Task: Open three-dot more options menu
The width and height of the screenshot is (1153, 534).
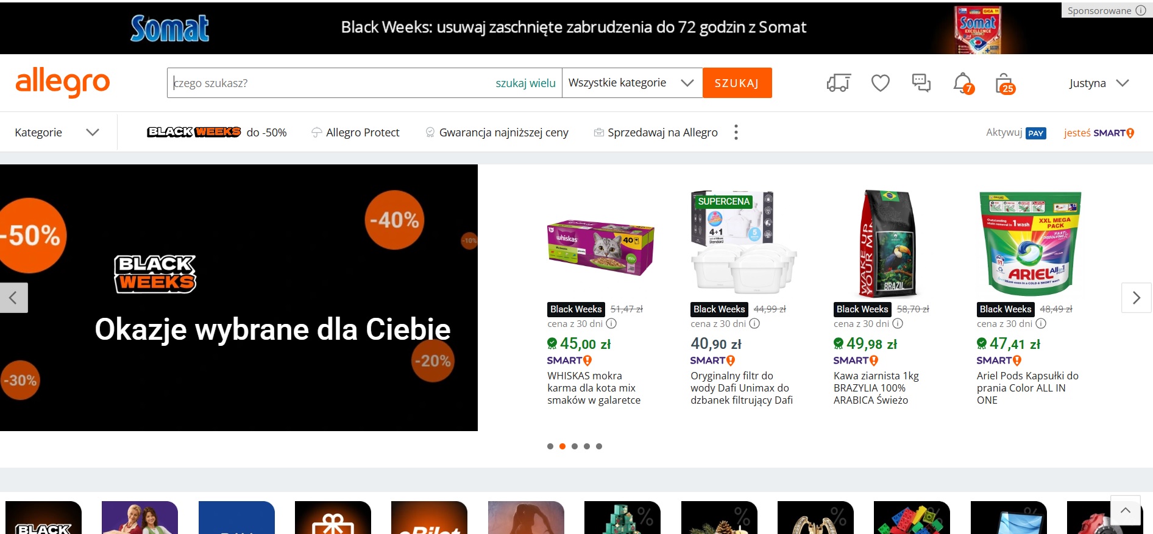Action: (736, 132)
